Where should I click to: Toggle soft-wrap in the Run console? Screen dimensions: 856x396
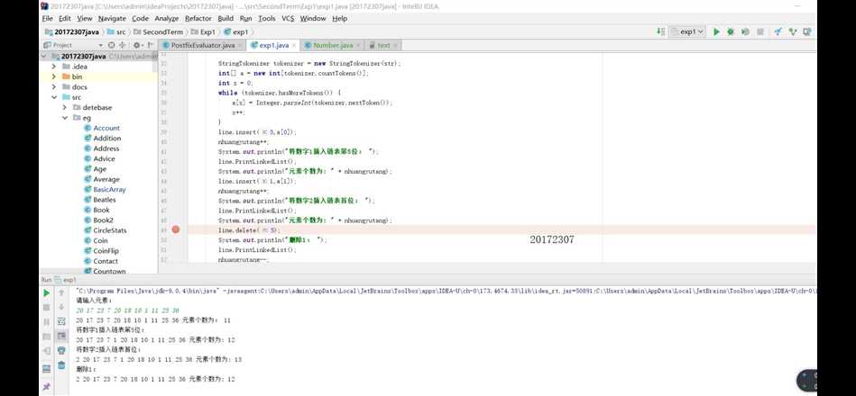(x=61, y=321)
